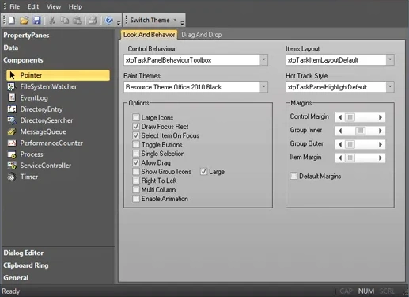Screen dimensions: 409x297
Task: Click the left arrow of Control Margin
Action: tap(340, 117)
